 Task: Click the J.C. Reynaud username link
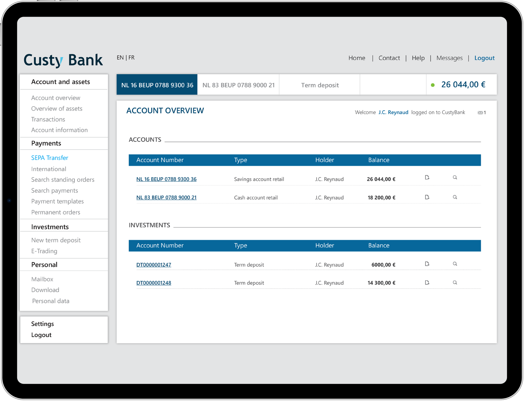(393, 113)
